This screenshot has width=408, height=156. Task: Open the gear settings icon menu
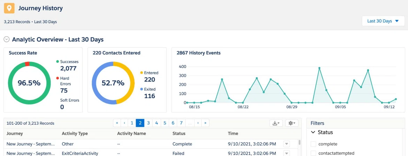292,123
